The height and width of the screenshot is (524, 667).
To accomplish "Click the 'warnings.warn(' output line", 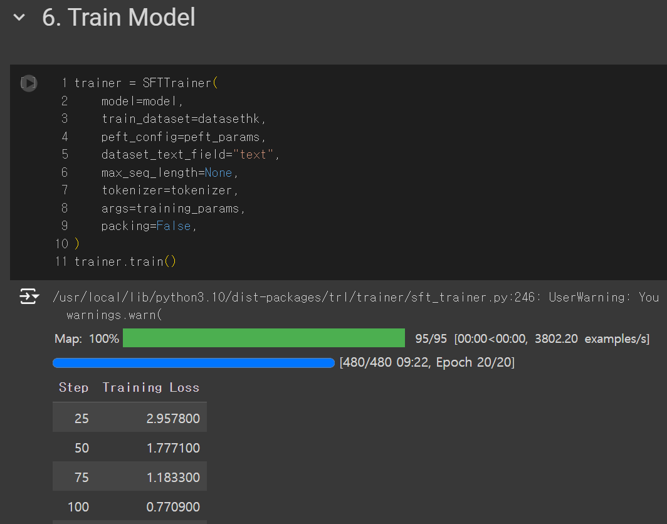I will click(x=114, y=315).
